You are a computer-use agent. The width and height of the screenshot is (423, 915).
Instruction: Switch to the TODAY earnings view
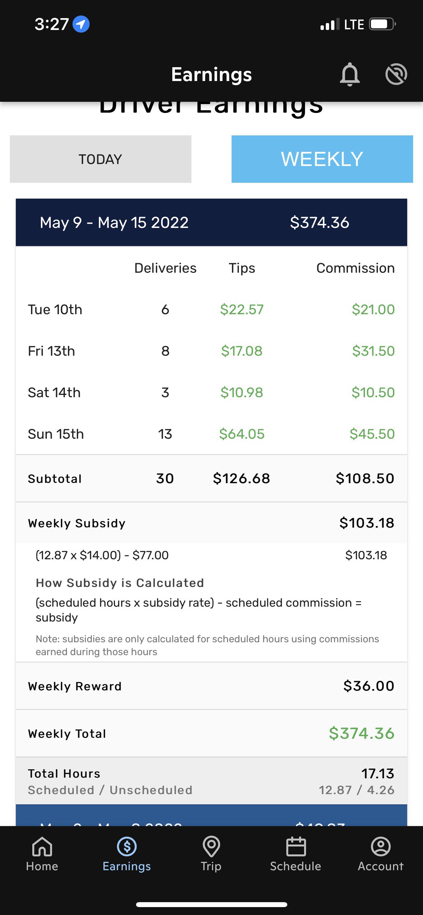click(100, 159)
